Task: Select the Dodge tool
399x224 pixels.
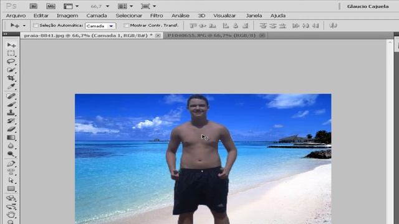Action: tap(11, 154)
